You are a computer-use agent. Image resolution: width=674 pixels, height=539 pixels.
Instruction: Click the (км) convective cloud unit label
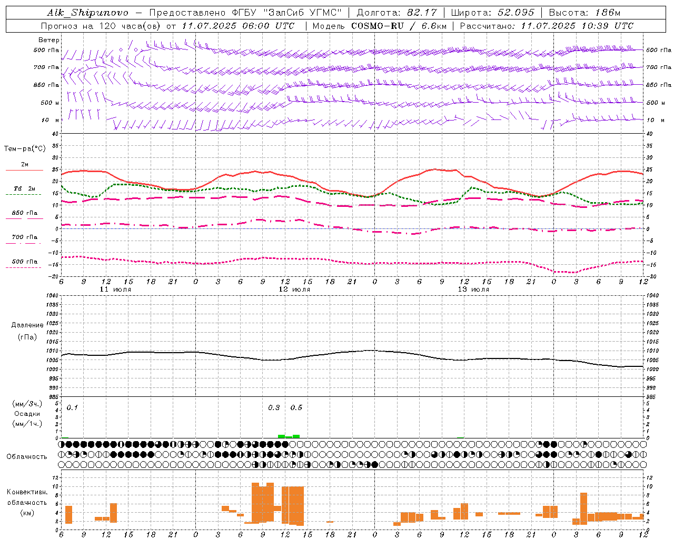tap(27, 513)
